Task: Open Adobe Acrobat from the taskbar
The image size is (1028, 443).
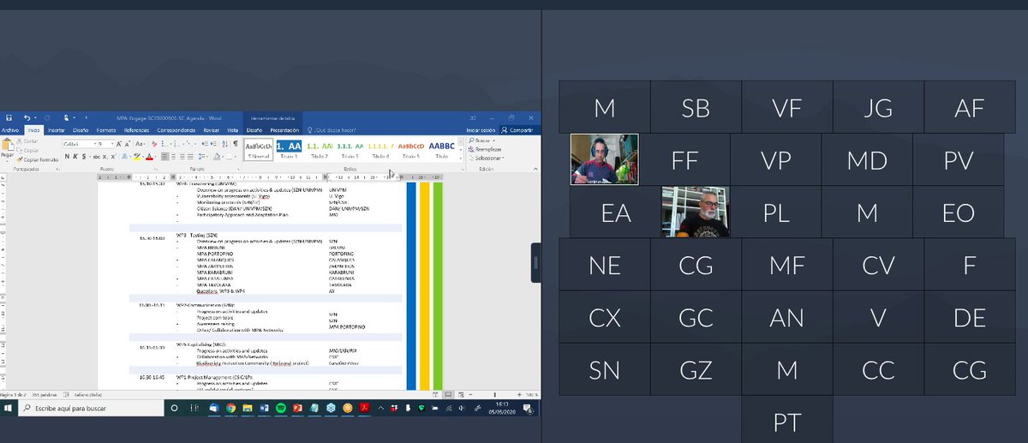Action: [363, 407]
